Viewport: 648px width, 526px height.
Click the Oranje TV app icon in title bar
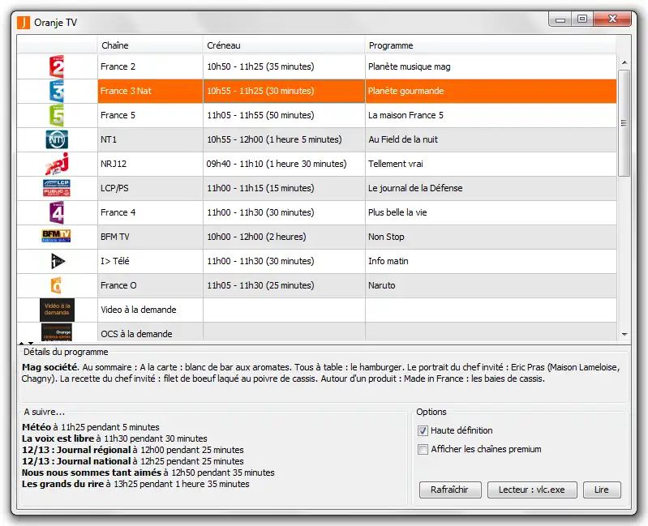pos(24,23)
